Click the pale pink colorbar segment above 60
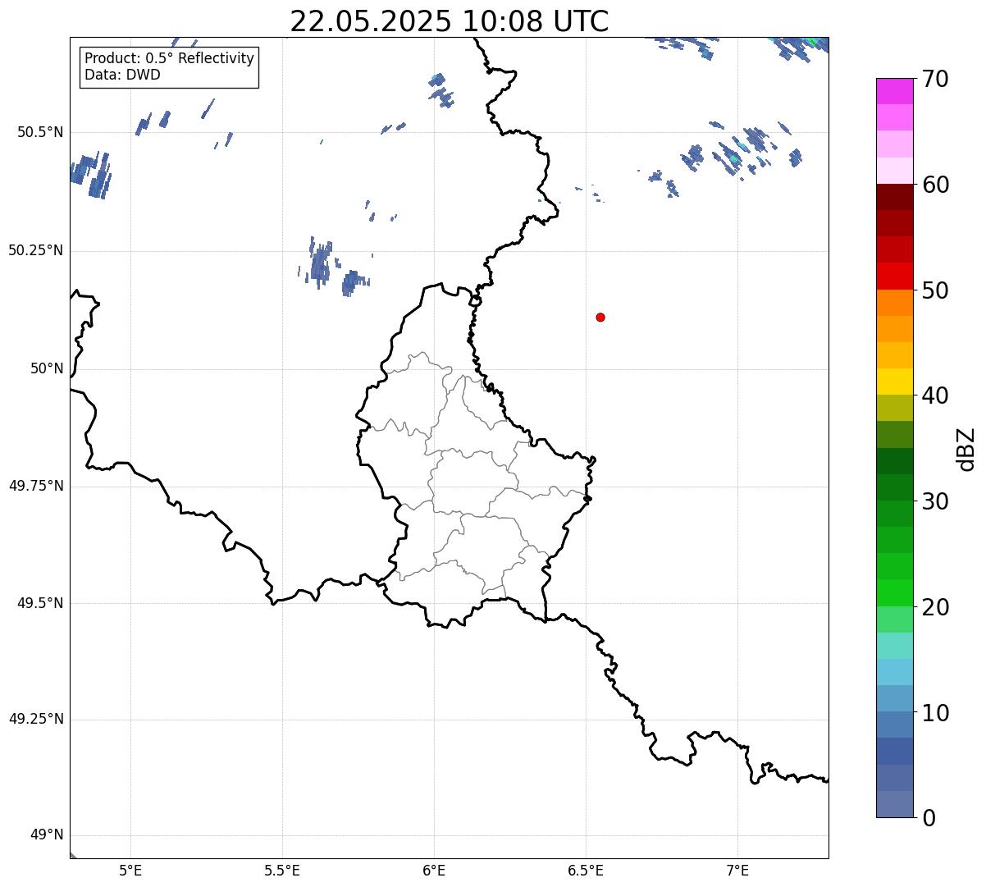 click(x=894, y=171)
